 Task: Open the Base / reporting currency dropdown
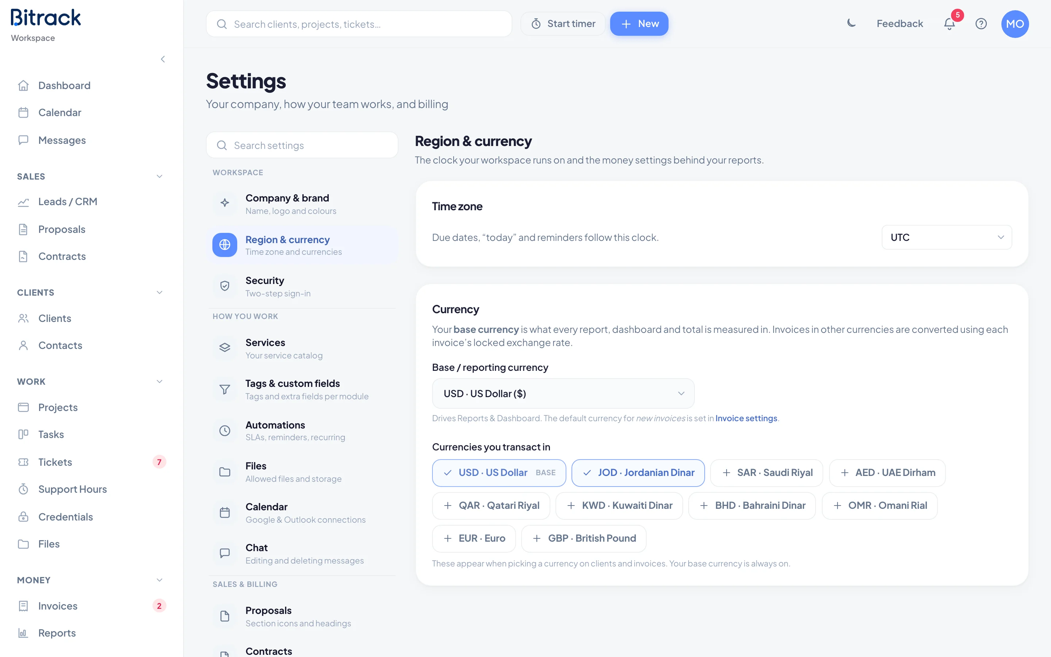tap(563, 393)
